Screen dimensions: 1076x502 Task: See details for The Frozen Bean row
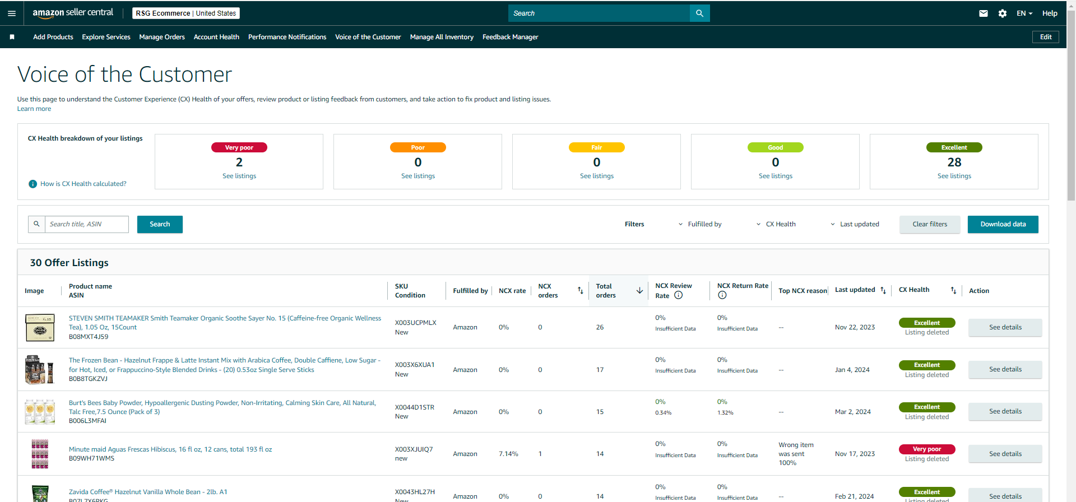pyautogui.click(x=1005, y=369)
